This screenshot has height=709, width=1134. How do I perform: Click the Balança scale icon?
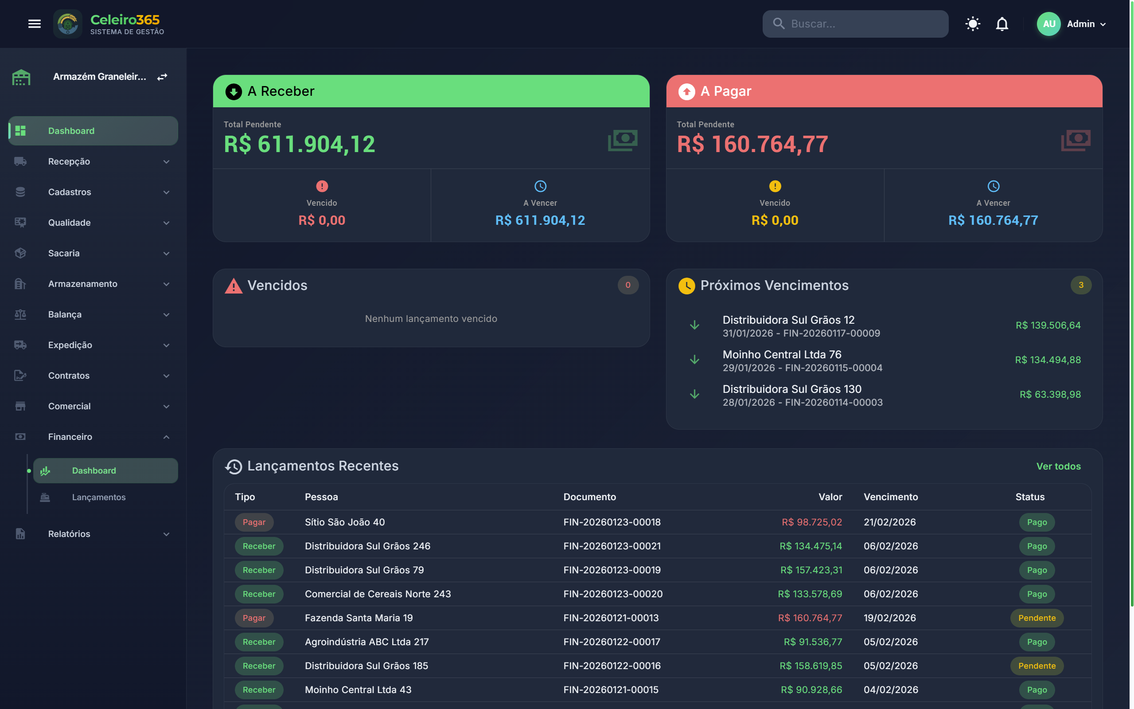coord(20,315)
